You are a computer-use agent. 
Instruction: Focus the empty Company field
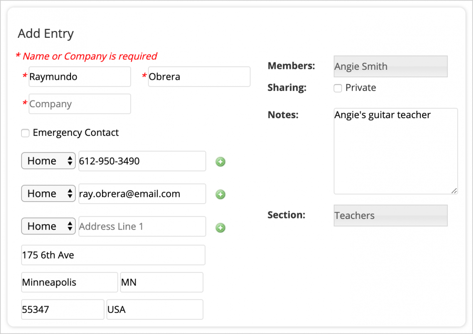coord(80,104)
